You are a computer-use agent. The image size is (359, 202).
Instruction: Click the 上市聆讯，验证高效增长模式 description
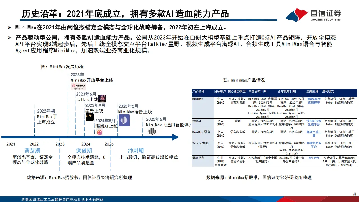(x=149, y=157)
